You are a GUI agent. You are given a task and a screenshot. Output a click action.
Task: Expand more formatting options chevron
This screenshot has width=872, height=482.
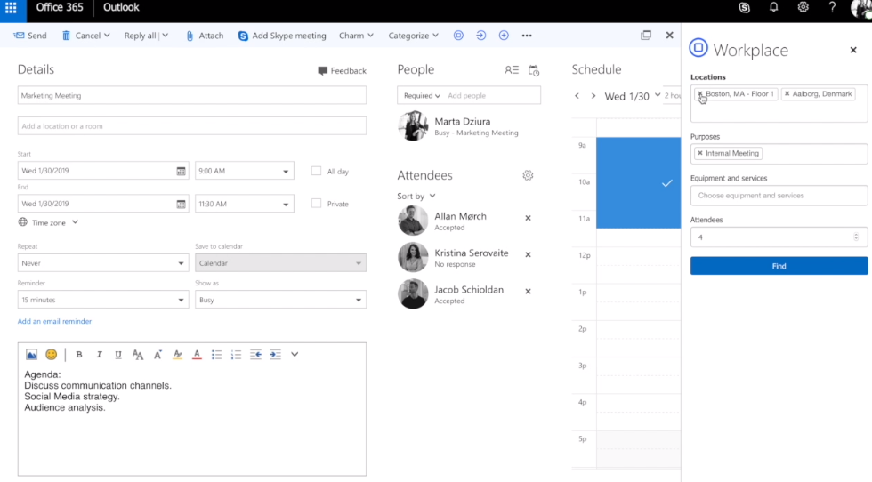pyautogui.click(x=295, y=355)
